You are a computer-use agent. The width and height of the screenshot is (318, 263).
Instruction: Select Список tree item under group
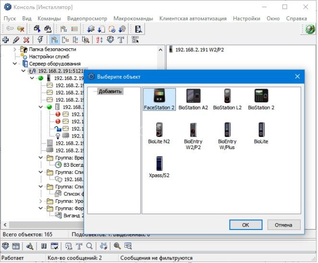pos(73,194)
